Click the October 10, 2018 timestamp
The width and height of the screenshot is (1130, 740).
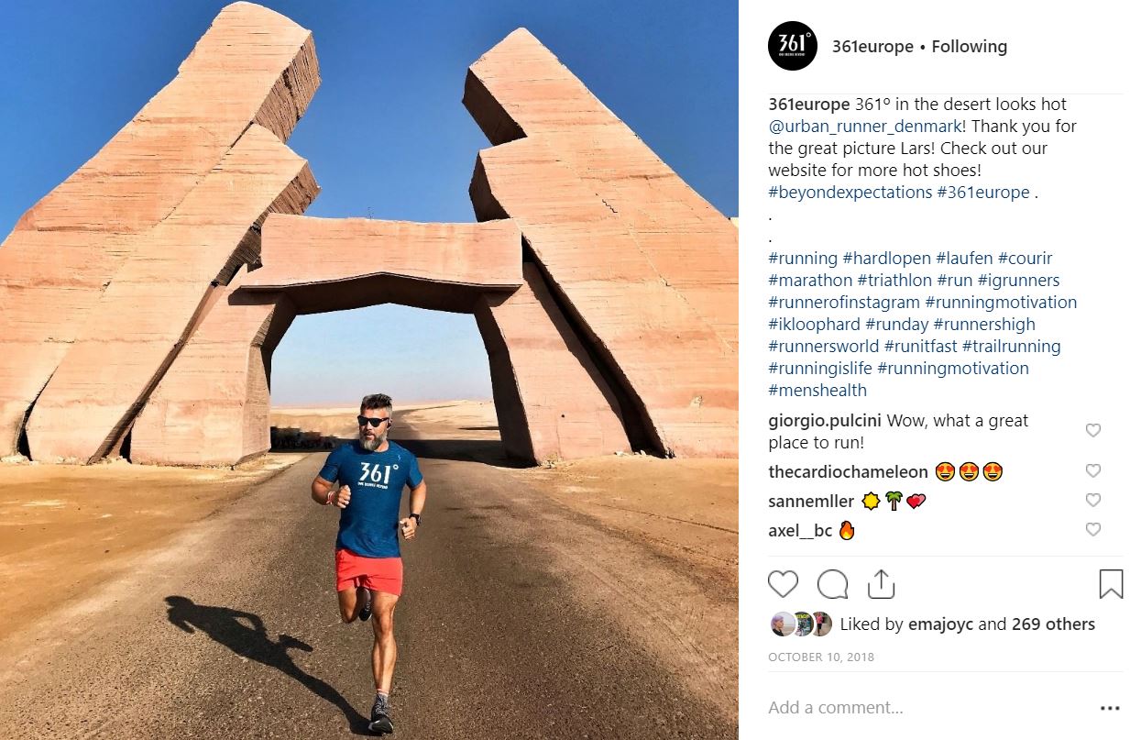coord(821,657)
